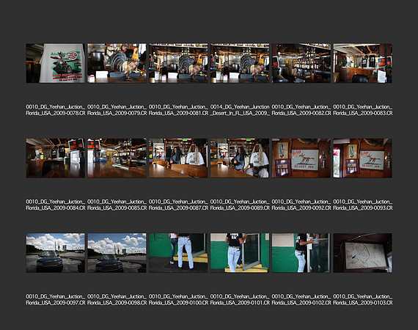Select the parked car thumbnail numbered 0097
The image size is (418, 330).
click(56, 253)
